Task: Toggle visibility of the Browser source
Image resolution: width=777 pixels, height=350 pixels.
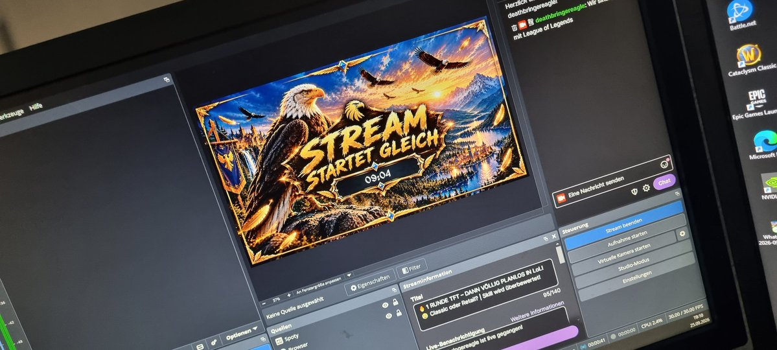Action: [x=389, y=315]
